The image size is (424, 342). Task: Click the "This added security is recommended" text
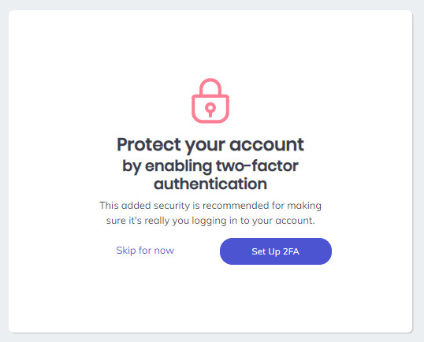[185, 206]
